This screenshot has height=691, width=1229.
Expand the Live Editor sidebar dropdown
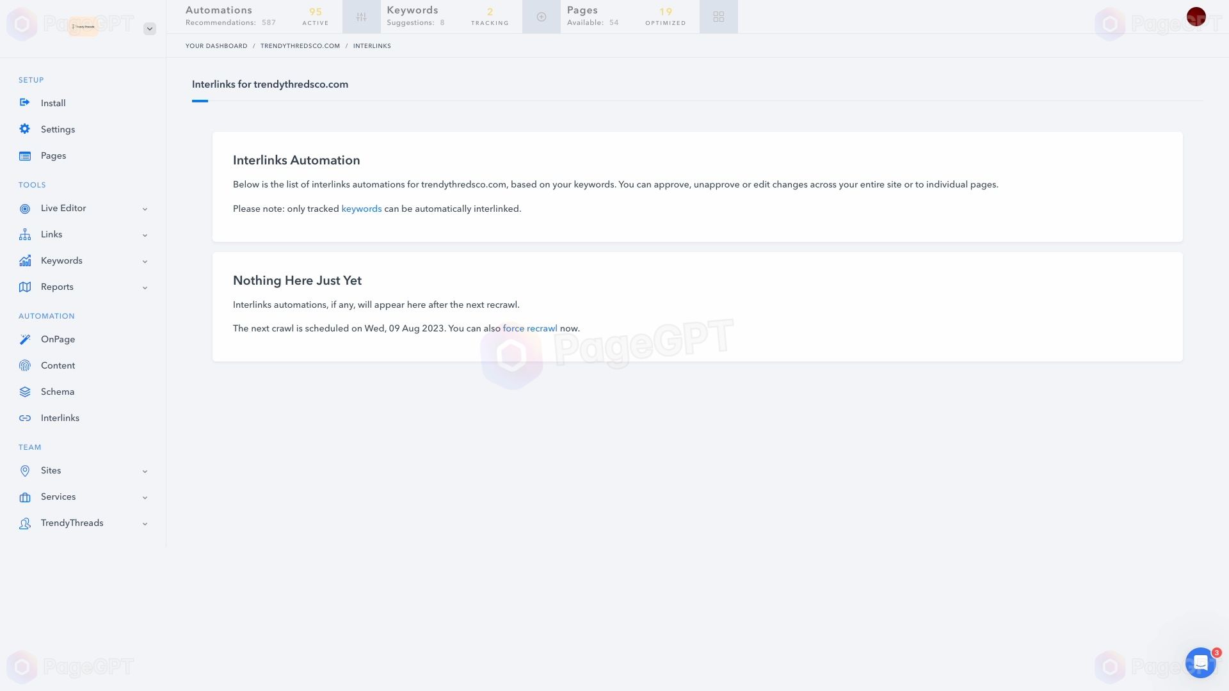(144, 209)
